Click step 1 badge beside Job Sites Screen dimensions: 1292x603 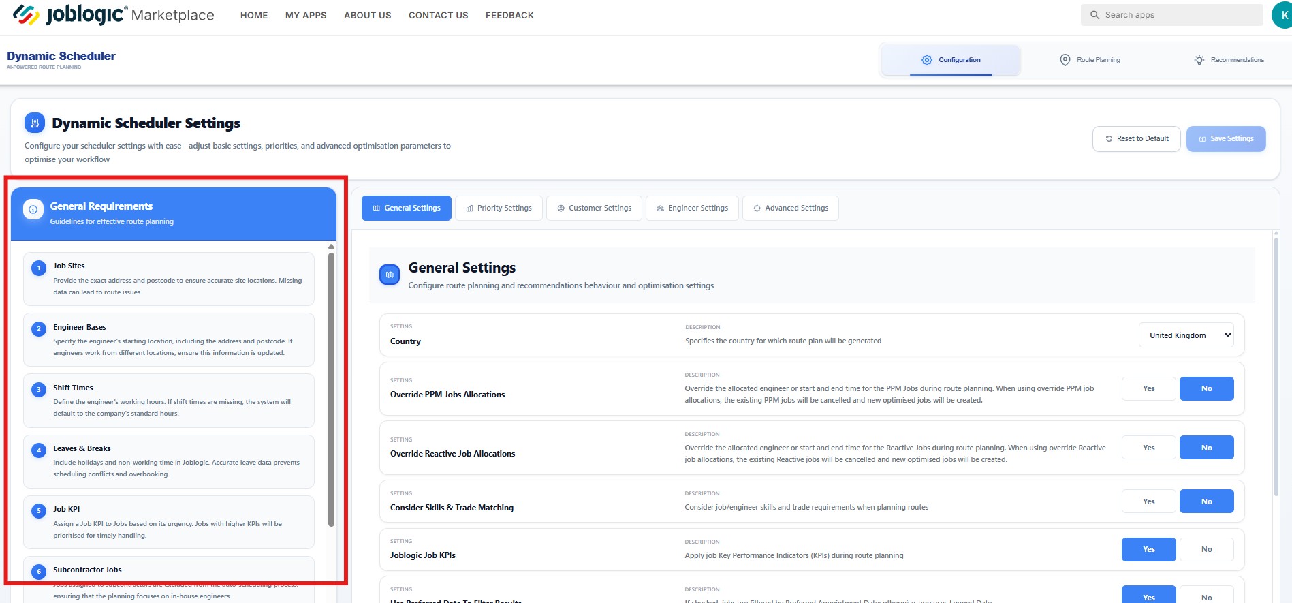tap(39, 268)
